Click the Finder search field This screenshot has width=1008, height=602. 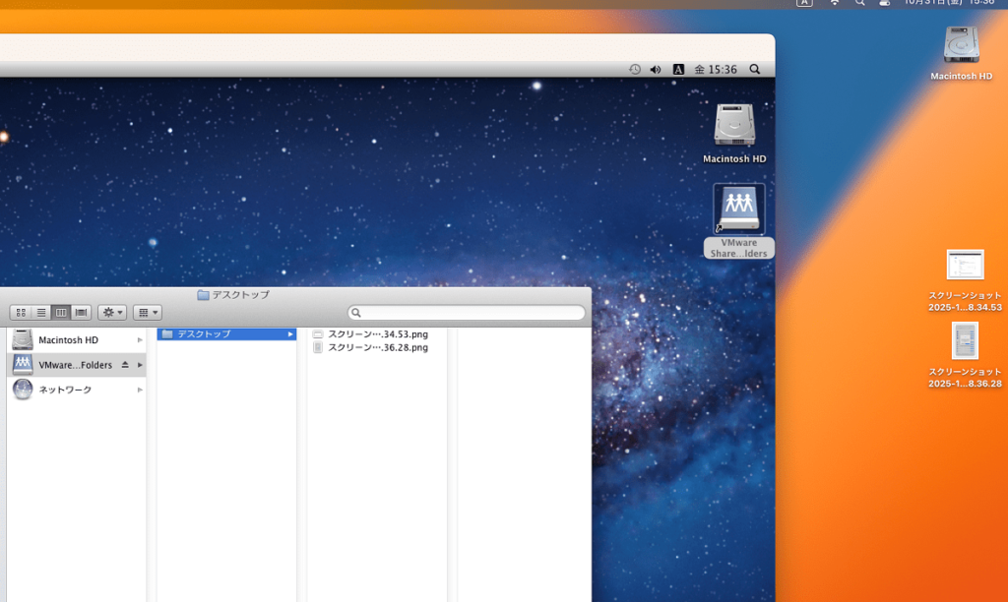click(x=466, y=313)
